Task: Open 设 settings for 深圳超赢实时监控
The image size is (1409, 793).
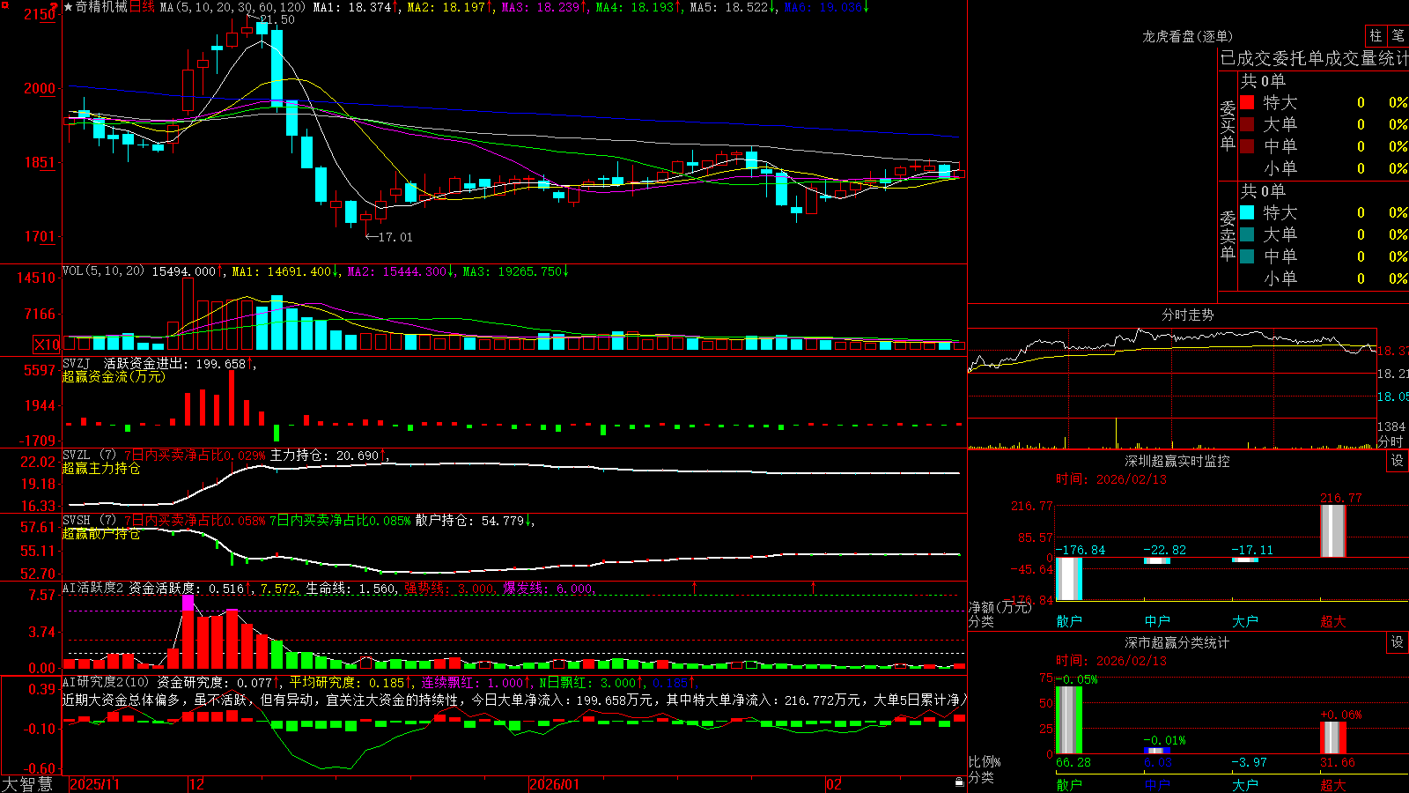Action: (1398, 461)
